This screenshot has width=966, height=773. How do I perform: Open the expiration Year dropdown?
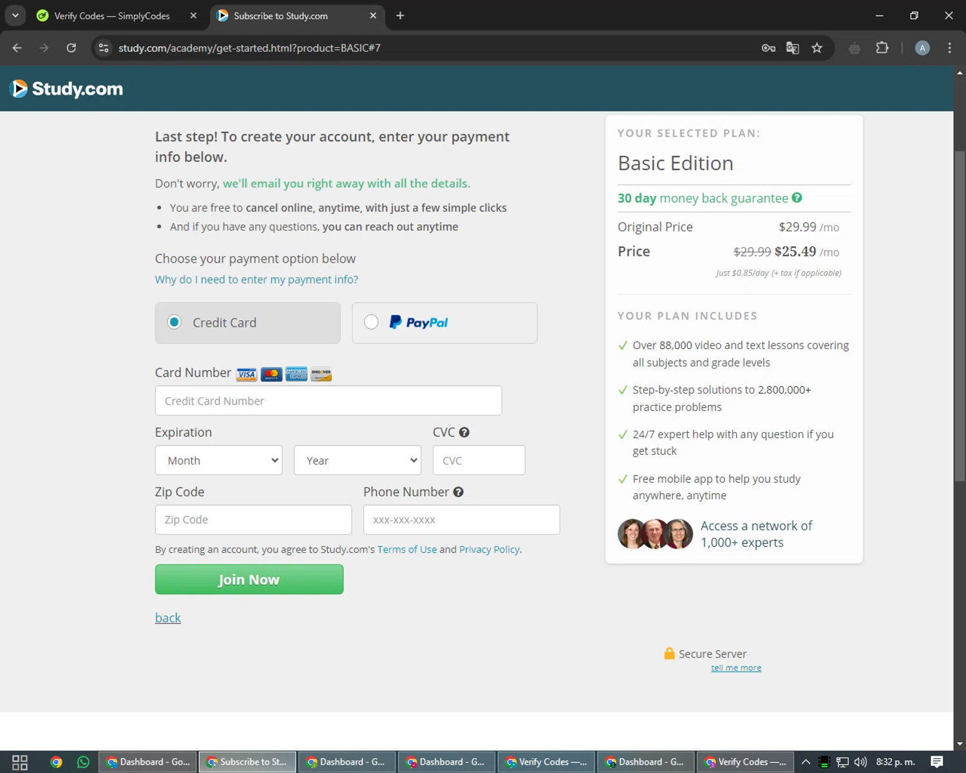[x=357, y=461]
